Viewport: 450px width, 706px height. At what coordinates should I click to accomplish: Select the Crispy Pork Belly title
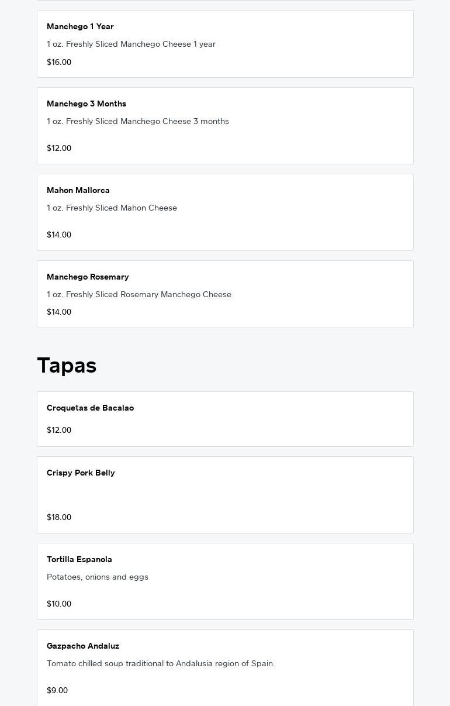(81, 473)
